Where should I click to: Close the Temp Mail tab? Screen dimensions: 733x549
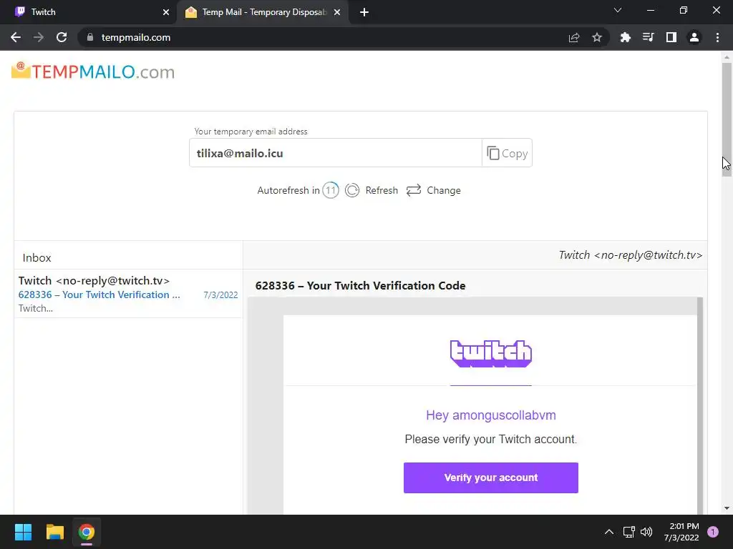point(337,12)
